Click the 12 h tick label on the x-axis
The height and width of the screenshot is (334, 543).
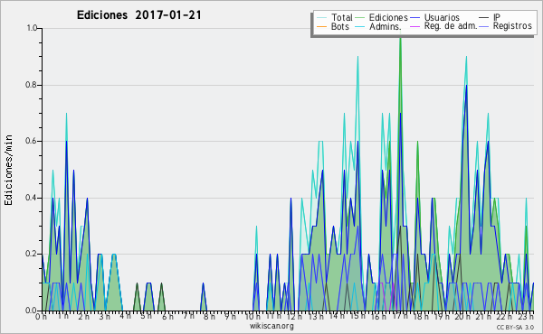click(x=294, y=316)
